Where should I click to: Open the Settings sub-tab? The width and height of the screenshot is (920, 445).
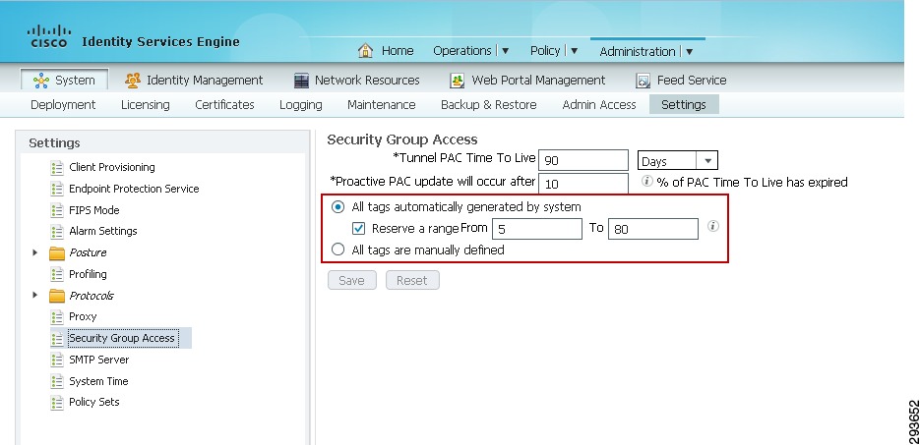(x=684, y=105)
